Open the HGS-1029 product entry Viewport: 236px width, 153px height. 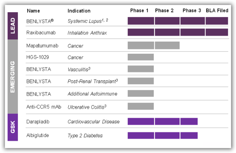pos(37,57)
